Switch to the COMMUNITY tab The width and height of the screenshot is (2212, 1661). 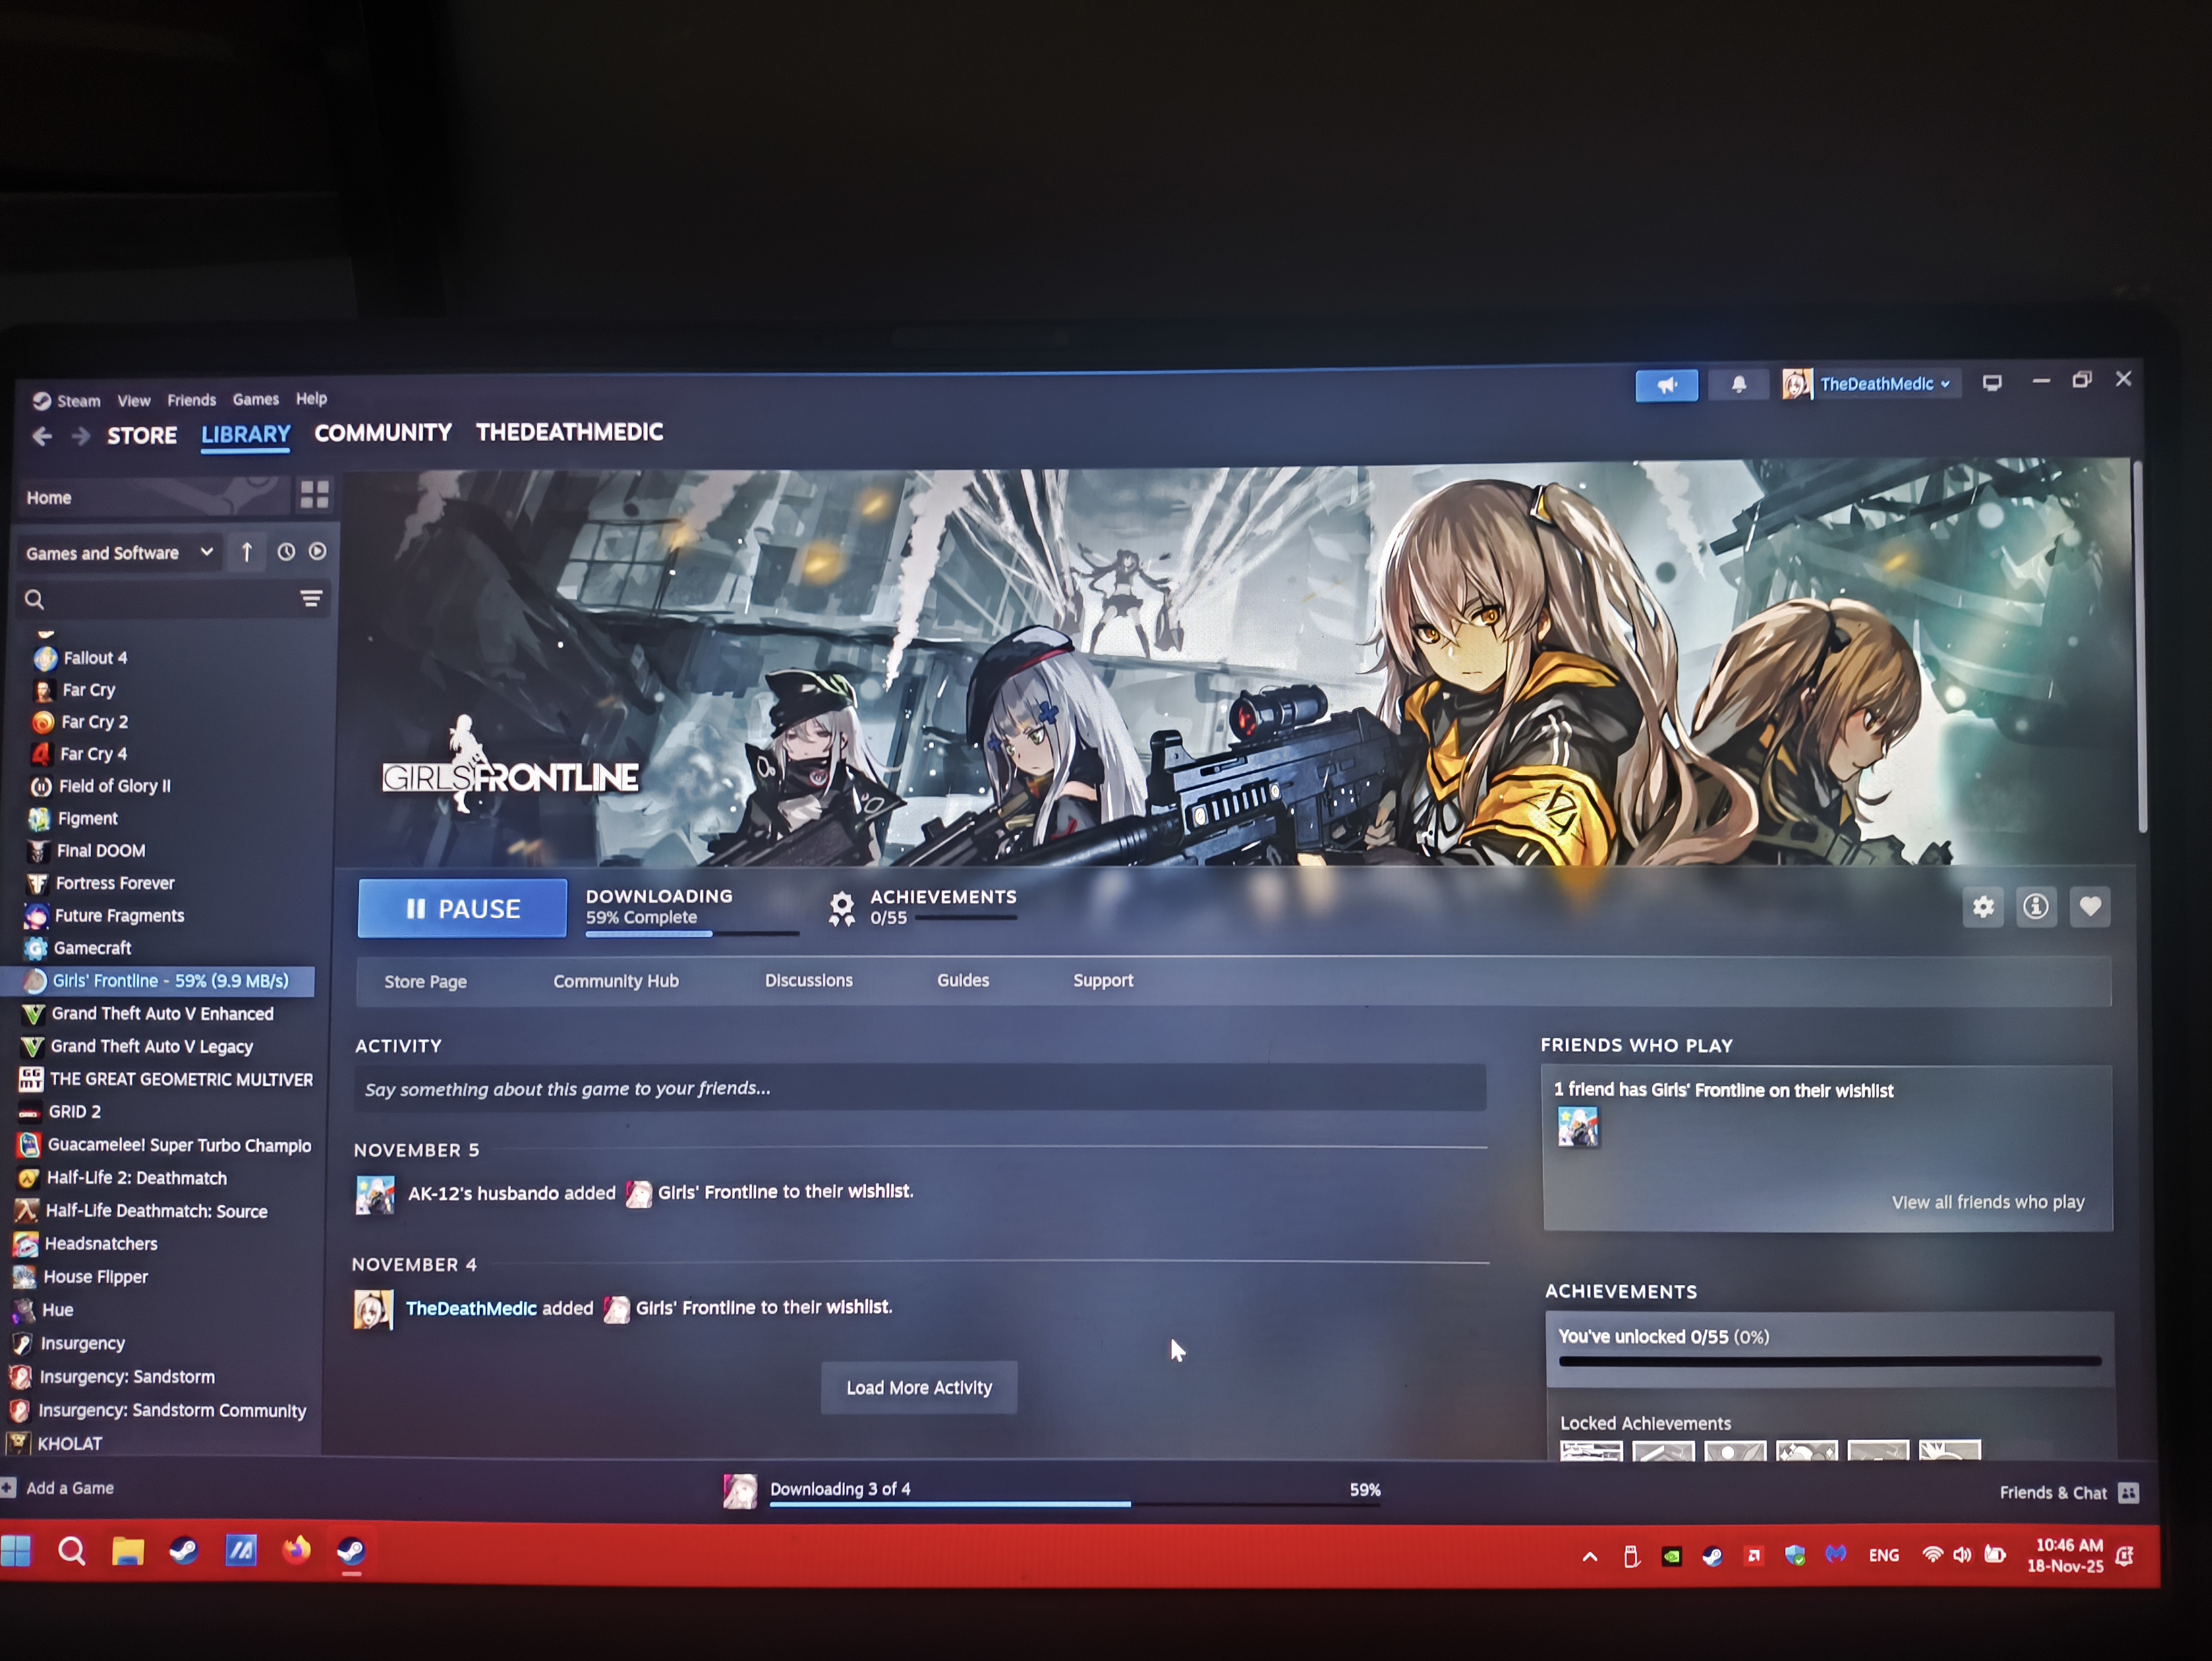(383, 433)
